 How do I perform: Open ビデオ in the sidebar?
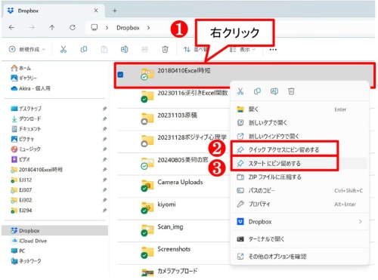[x=20, y=159]
